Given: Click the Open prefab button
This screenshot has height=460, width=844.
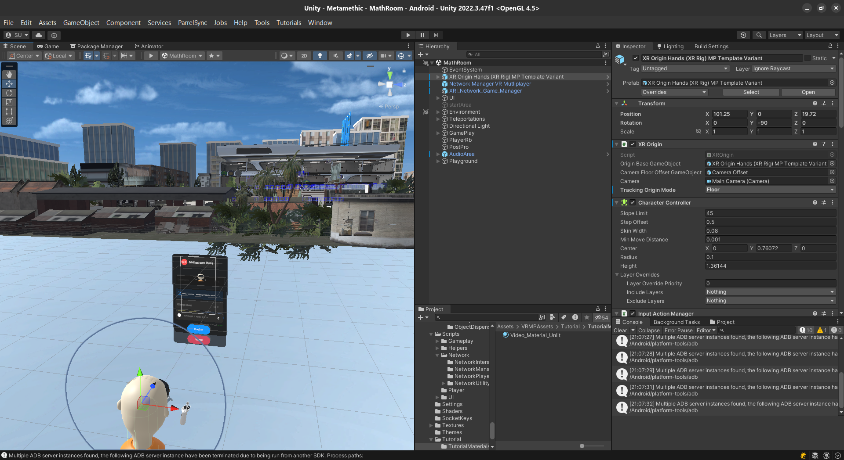Looking at the screenshot, I should (x=808, y=92).
